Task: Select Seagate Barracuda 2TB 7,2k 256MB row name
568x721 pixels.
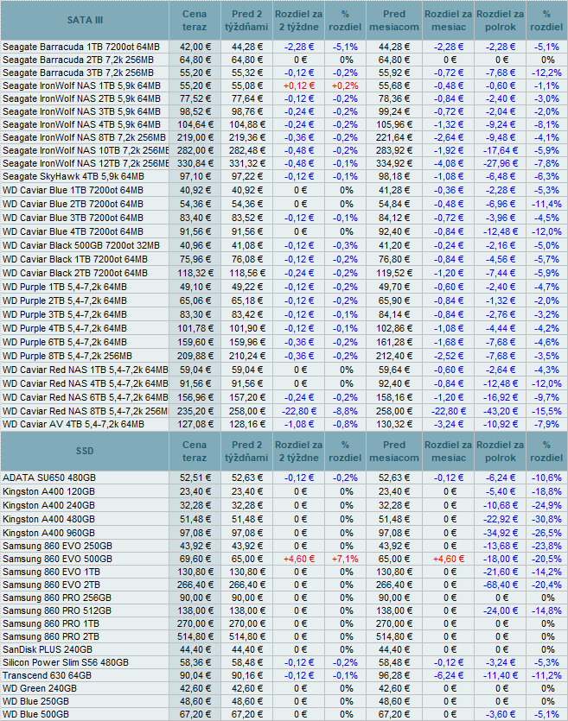Action: pyautogui.click(x=79, y=60)
